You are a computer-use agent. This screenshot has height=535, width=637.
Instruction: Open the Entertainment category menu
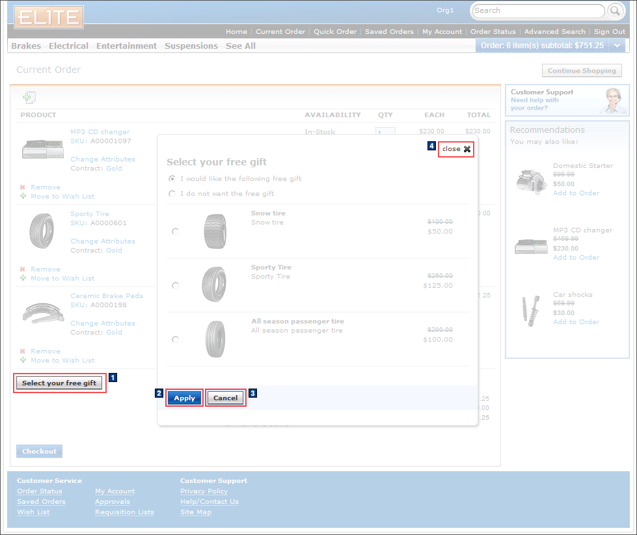pos(126,46)
